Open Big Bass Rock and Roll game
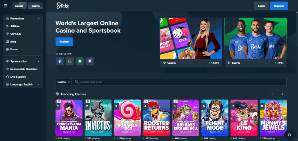298x141 pixels. 186,118
